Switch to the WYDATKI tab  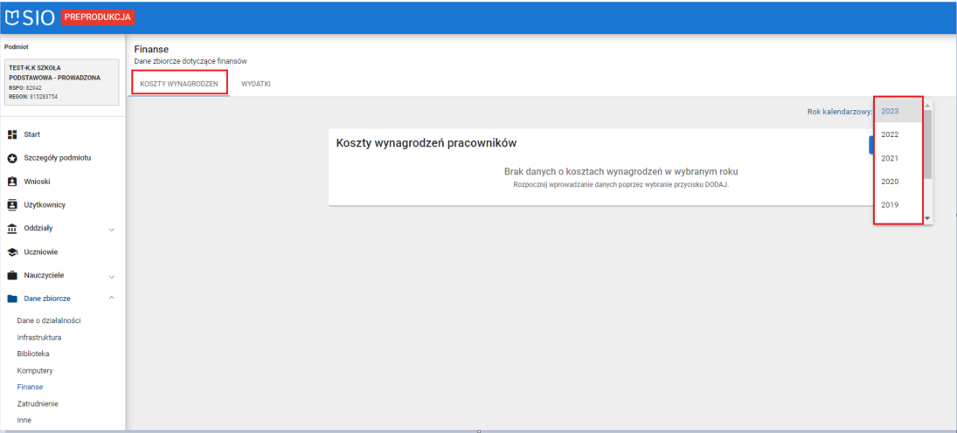[255, 84]
